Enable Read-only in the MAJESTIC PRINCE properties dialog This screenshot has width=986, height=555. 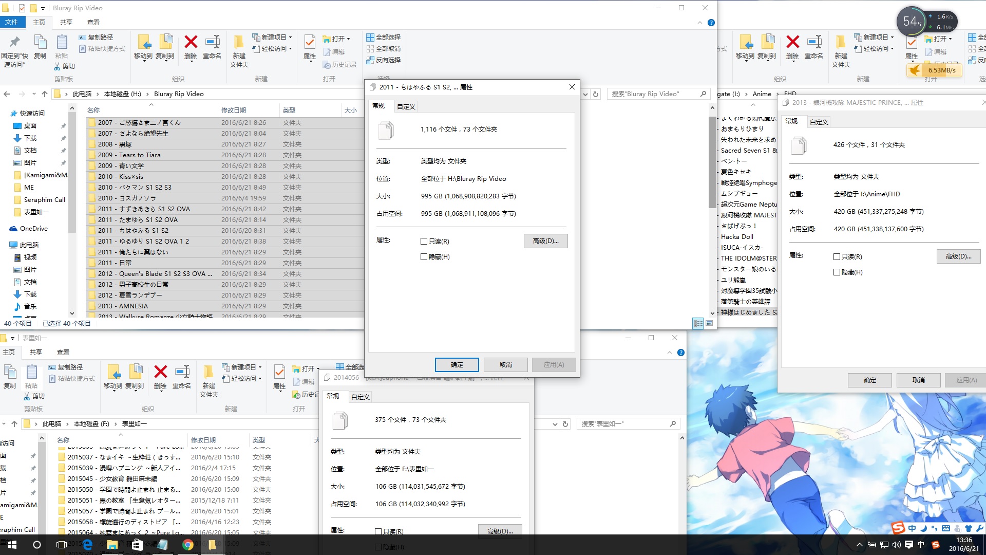coord(837,257)
